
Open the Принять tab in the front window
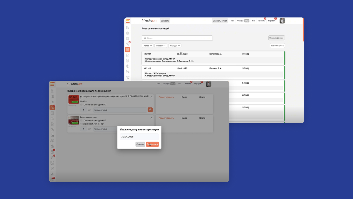click(x=188, y=84)
